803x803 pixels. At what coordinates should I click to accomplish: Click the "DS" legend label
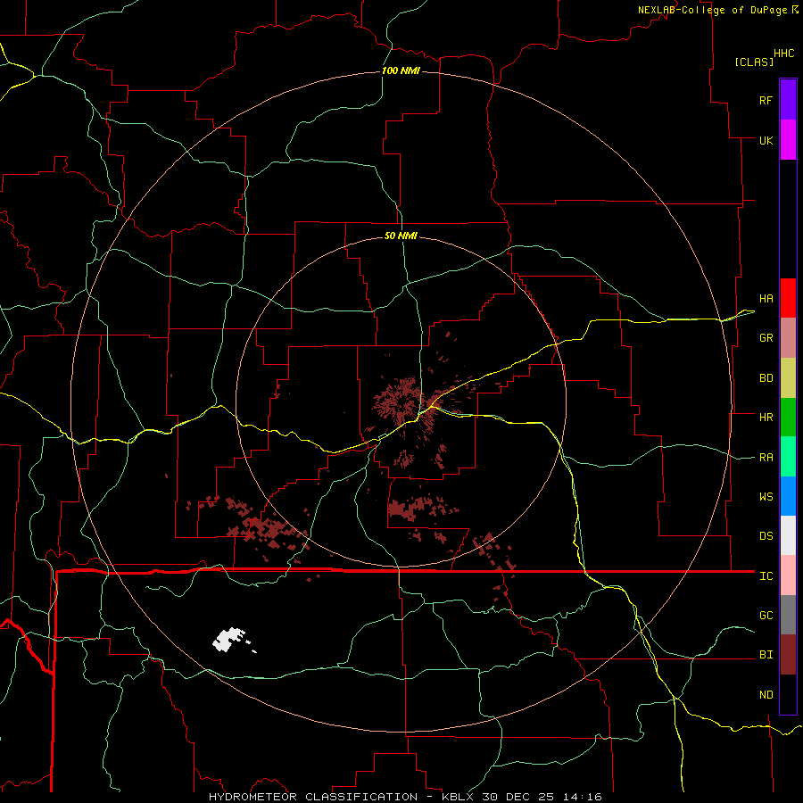coord(766,536)
